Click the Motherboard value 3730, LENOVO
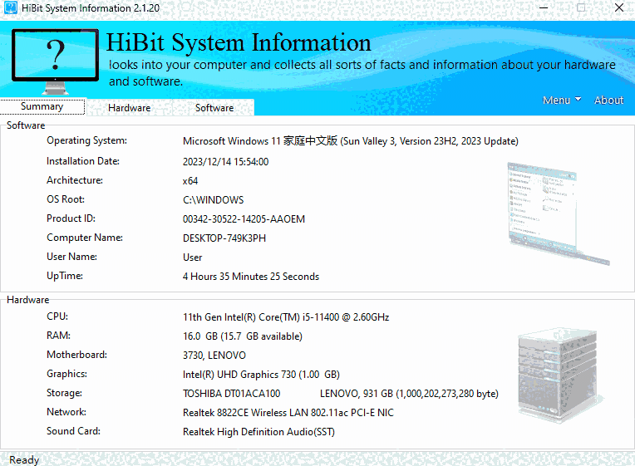The height and width of the screenshot is (466, 635). pyautogui.click(x=214, y=356)
